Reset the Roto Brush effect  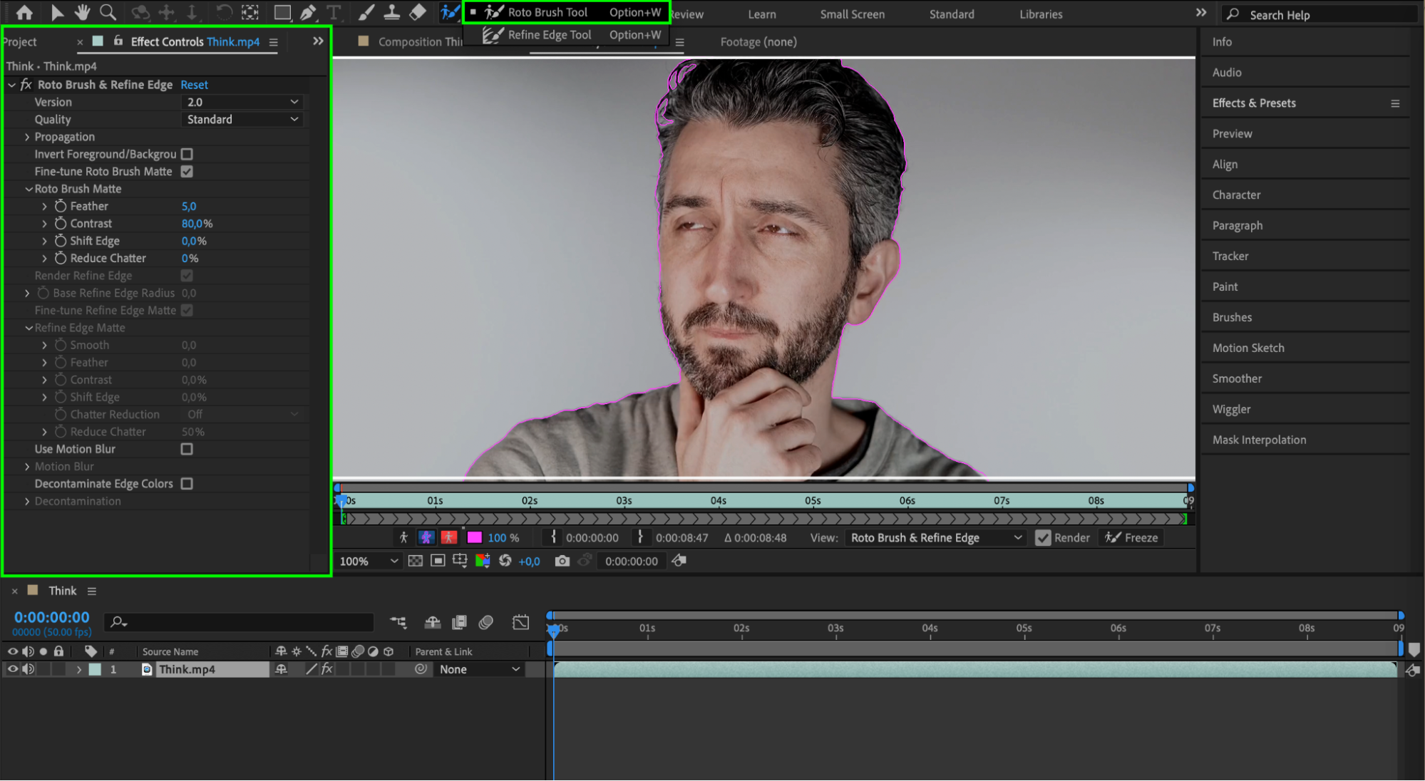(x=194, y=85)
